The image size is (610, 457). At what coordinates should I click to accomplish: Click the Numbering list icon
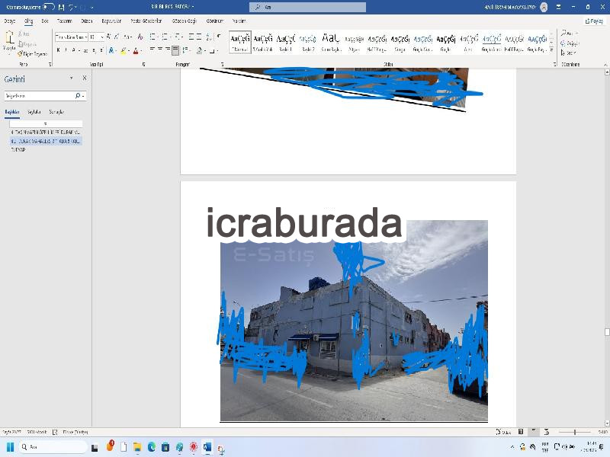(165, 37)
